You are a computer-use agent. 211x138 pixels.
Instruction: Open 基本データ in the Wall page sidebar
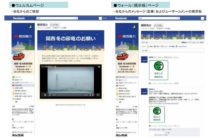pos(121,80)
